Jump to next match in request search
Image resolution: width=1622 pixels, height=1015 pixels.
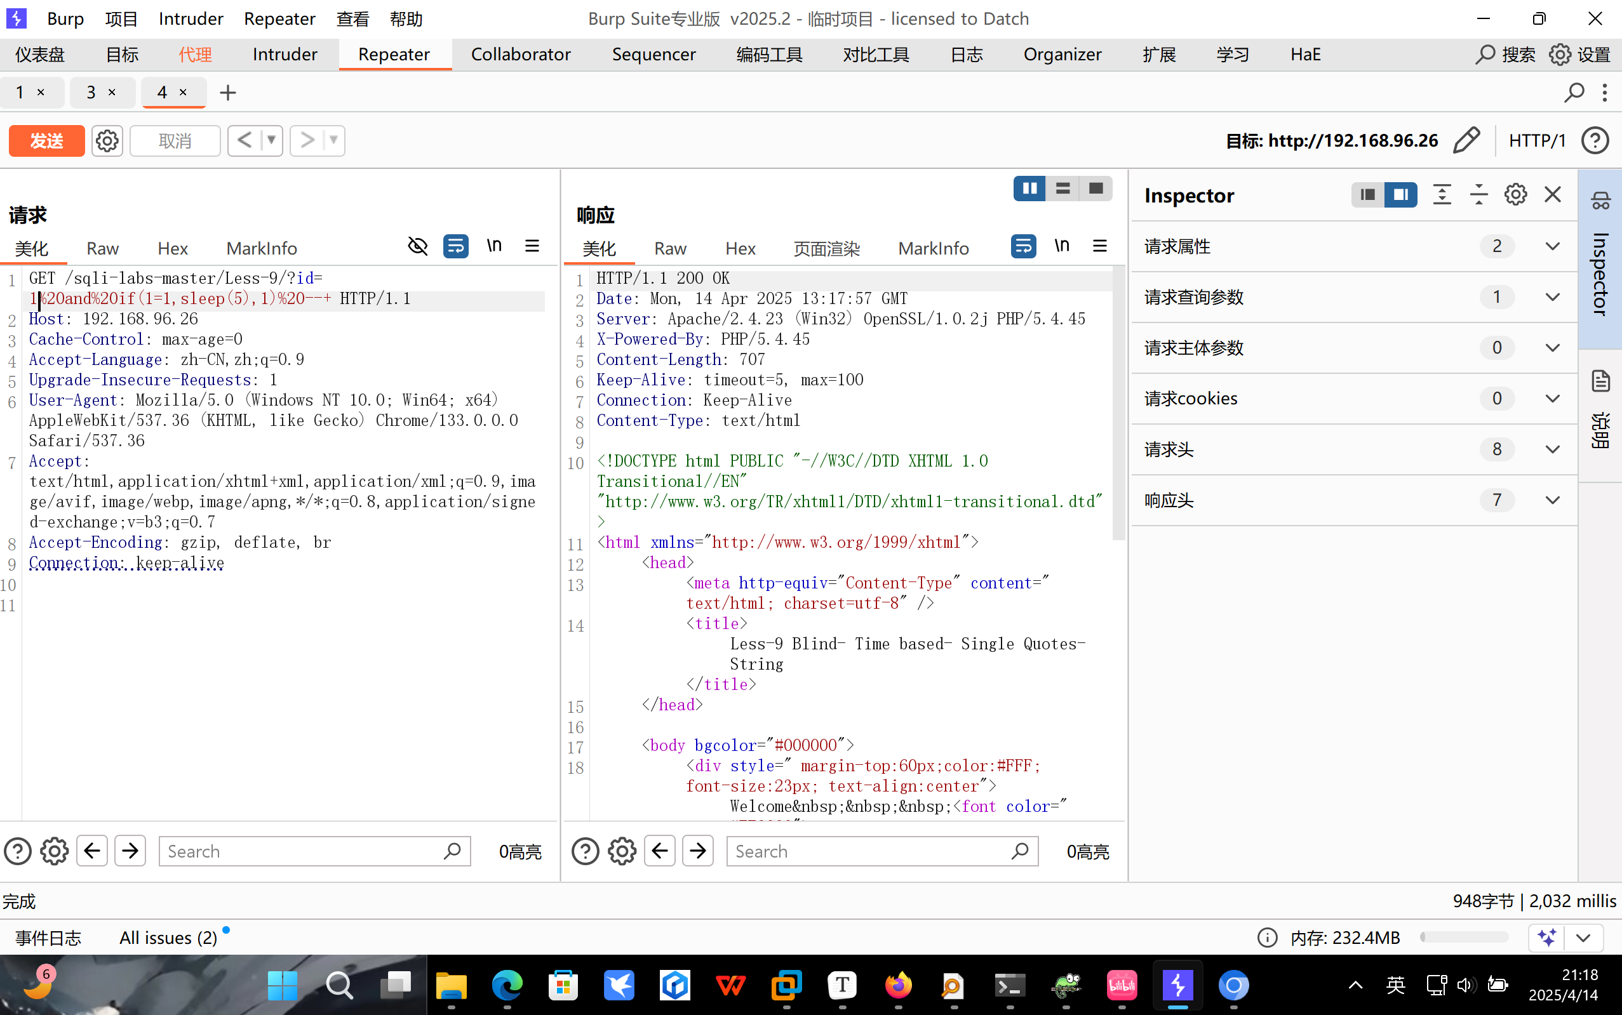pyautogui.click(x=130, y=851)
